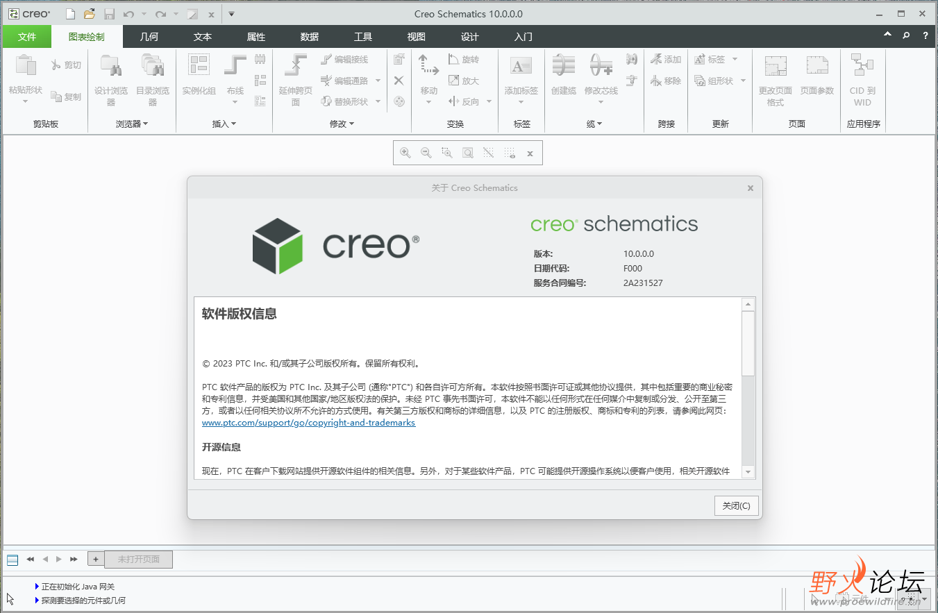Expand the 替换形状 dropdown arrow
The height and width of the screenshot is (613, 938).
pyautogui.click(x=378, y=101)
